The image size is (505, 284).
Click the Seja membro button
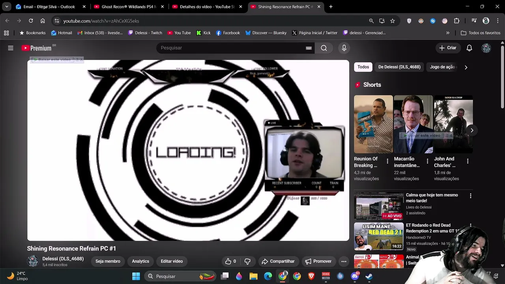(108, 261)
